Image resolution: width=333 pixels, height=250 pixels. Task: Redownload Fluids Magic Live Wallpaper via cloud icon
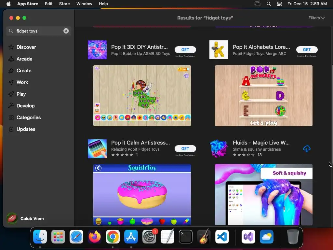coord(307,148)
